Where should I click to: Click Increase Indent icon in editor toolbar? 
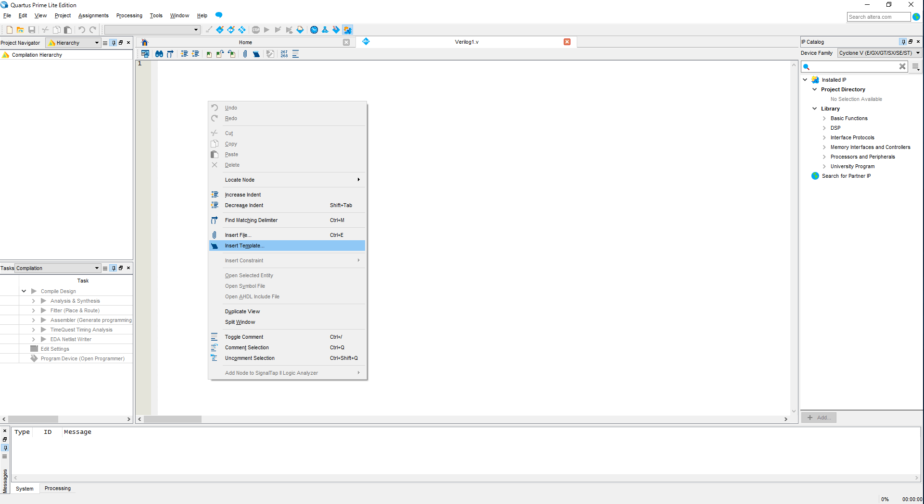pyautogui.click(x=184, y=54)
